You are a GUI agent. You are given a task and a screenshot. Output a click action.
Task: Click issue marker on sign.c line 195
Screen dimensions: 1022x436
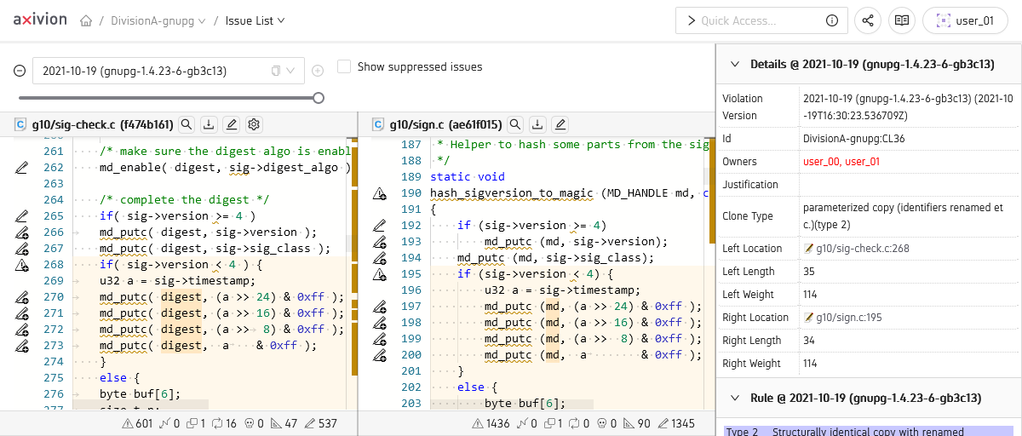(x=379, y=274)
